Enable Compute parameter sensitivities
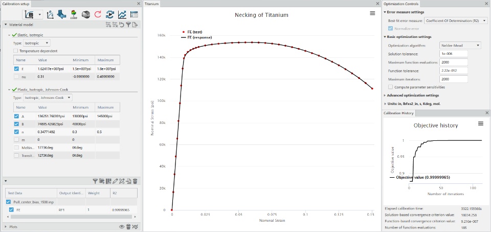The image size is (491, 232). (x=390, y=87)
